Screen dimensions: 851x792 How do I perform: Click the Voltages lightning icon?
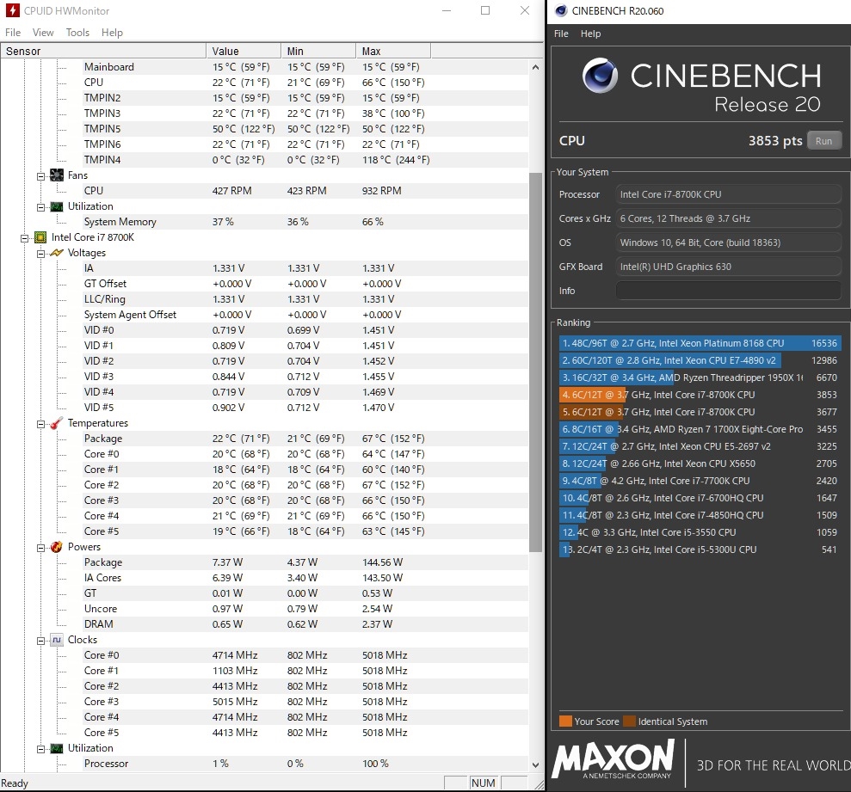tap(57, 253)
